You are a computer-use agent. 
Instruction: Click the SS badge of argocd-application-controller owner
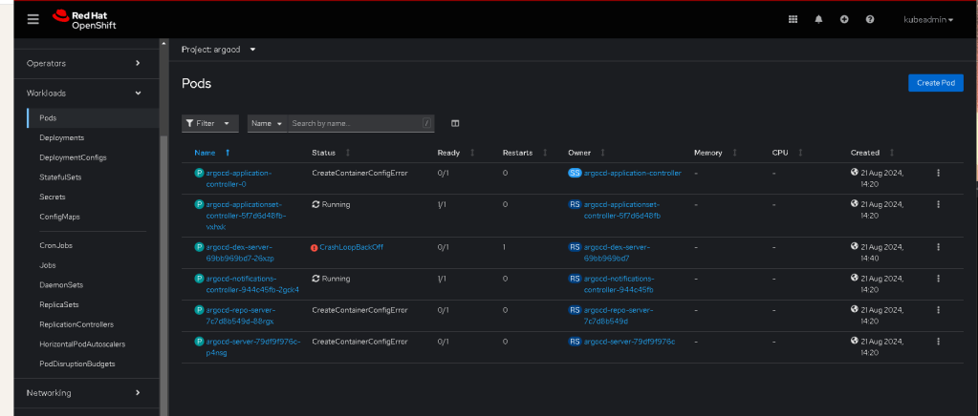(x=575, y=173)
